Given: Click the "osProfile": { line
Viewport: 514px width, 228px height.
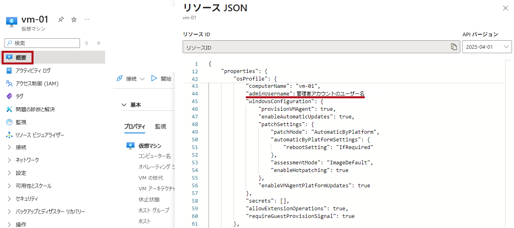Looking at the screenshot, I should point(255,79).
